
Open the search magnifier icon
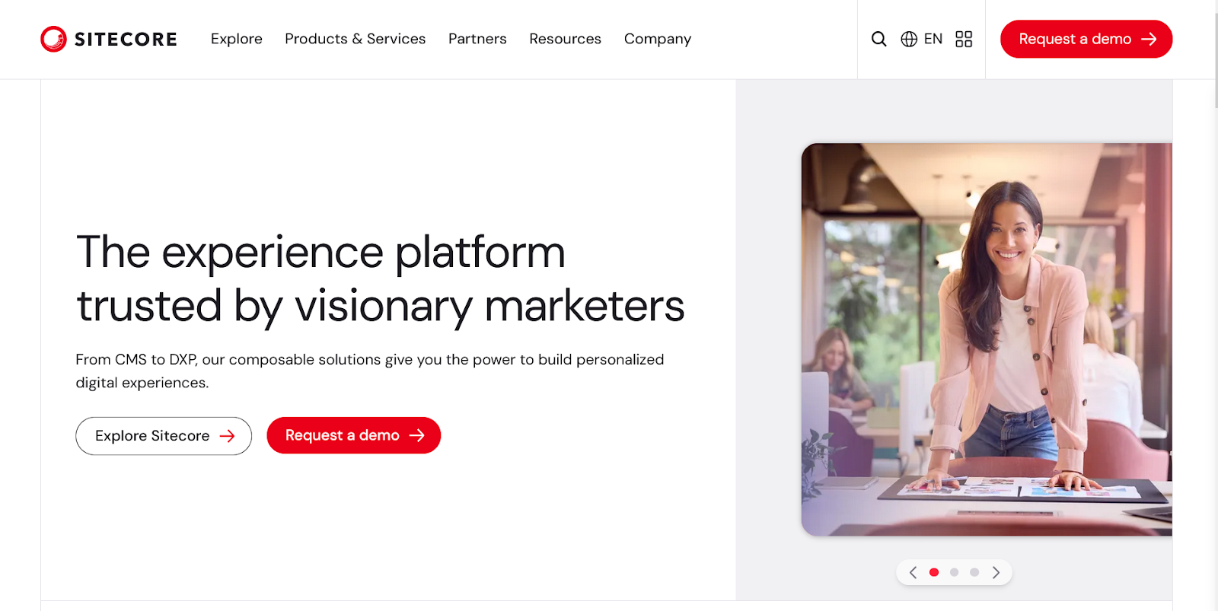(878, 39)
